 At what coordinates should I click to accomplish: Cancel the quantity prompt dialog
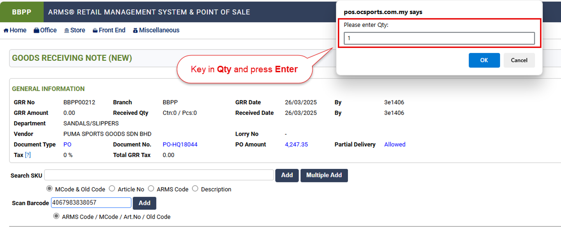[519, 60]
